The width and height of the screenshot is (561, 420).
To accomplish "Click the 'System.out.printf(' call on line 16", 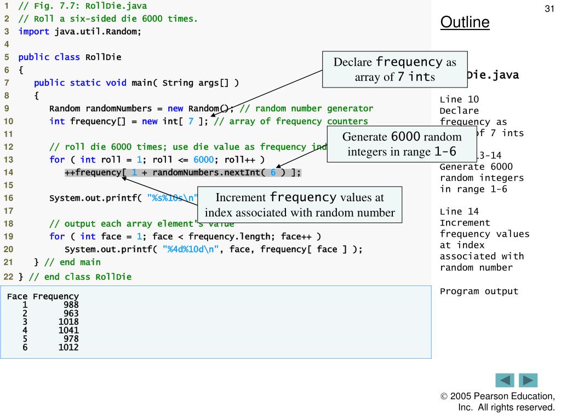I will 95,198.
